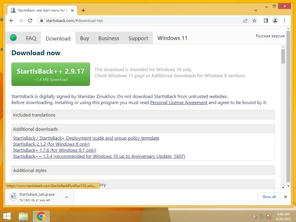Open Chrome three-dot menu
The width and height of the screenshot is (296, 222).
tap(284, 21)
